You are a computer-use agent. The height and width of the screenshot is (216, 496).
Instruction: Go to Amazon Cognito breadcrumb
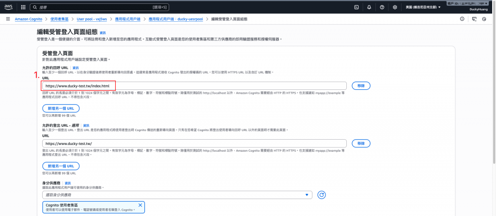click(x=28, y=19)
